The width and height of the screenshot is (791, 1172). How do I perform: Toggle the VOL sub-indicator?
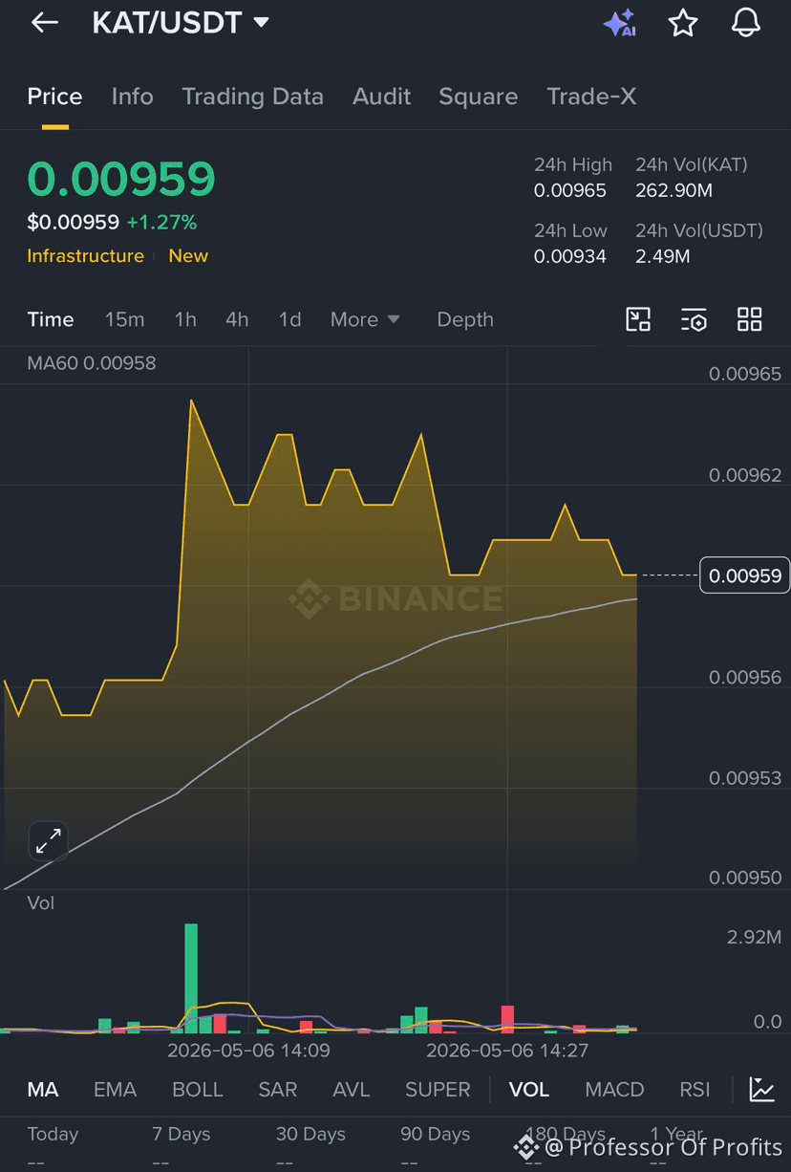[529, 1090]
